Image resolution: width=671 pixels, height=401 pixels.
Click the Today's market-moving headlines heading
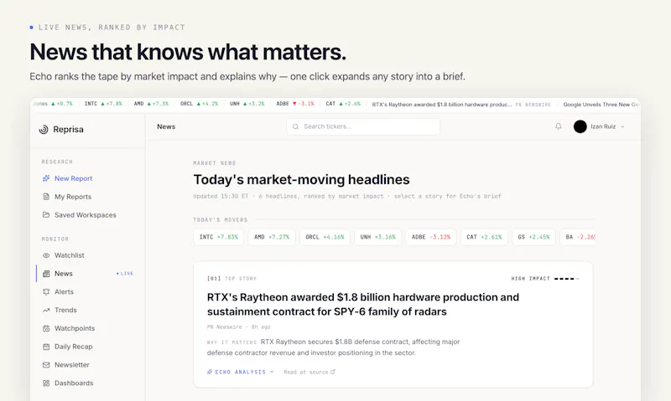(x=301, y=180)
